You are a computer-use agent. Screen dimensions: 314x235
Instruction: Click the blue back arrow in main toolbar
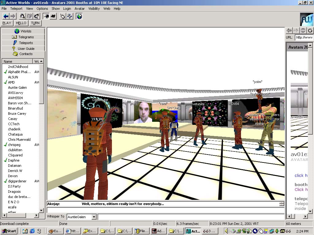(x=6, y=16)
